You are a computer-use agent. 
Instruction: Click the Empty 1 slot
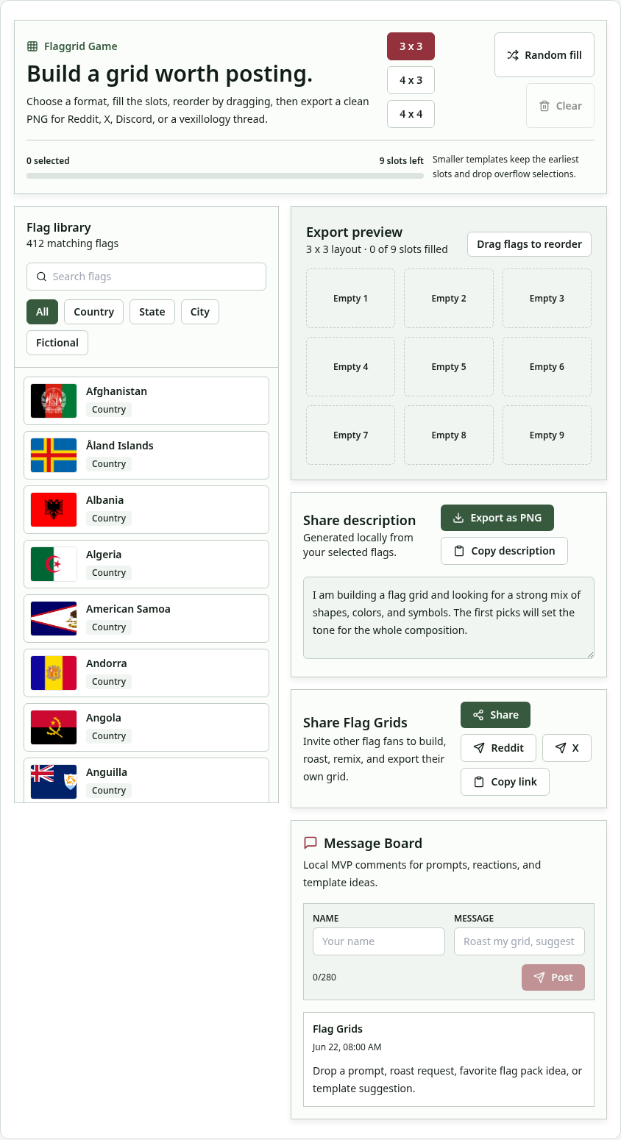click(x=350, y=298)
